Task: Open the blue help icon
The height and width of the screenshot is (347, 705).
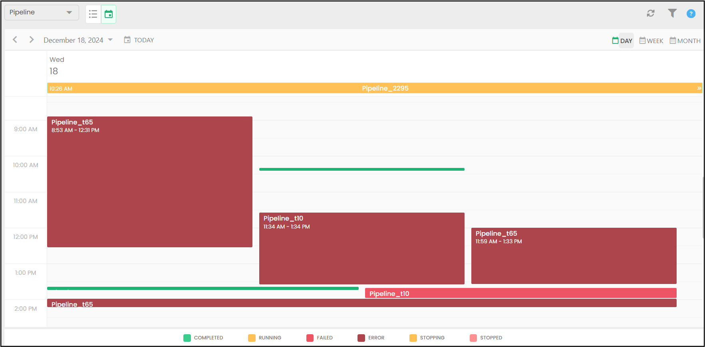Action: tap(691, 14)
